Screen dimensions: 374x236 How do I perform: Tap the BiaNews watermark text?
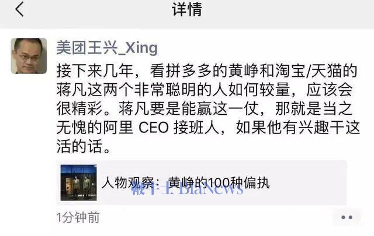tap(187, 189)
